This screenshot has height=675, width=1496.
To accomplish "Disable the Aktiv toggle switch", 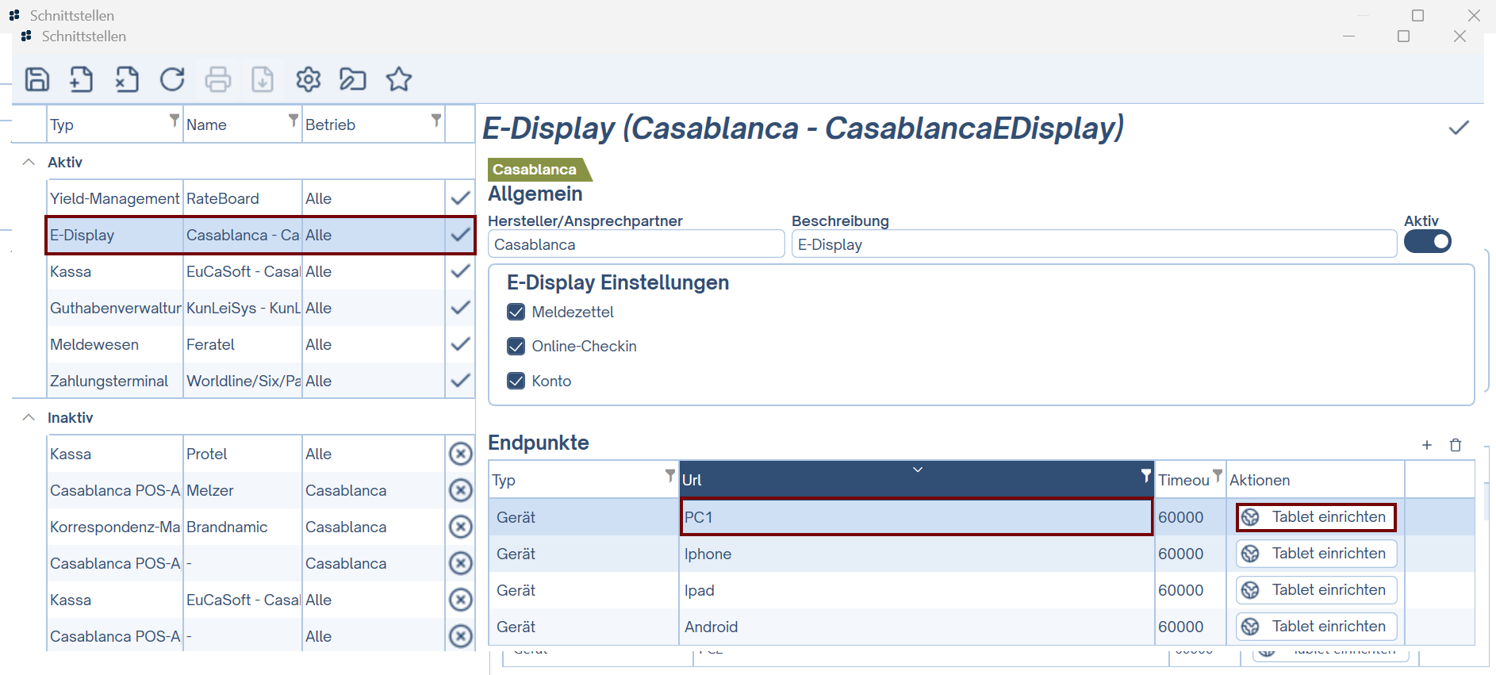I will coord(1427,241).
